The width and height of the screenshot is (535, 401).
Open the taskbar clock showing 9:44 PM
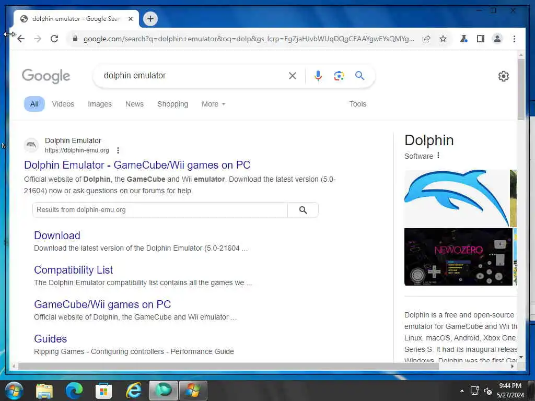[510, 391]
